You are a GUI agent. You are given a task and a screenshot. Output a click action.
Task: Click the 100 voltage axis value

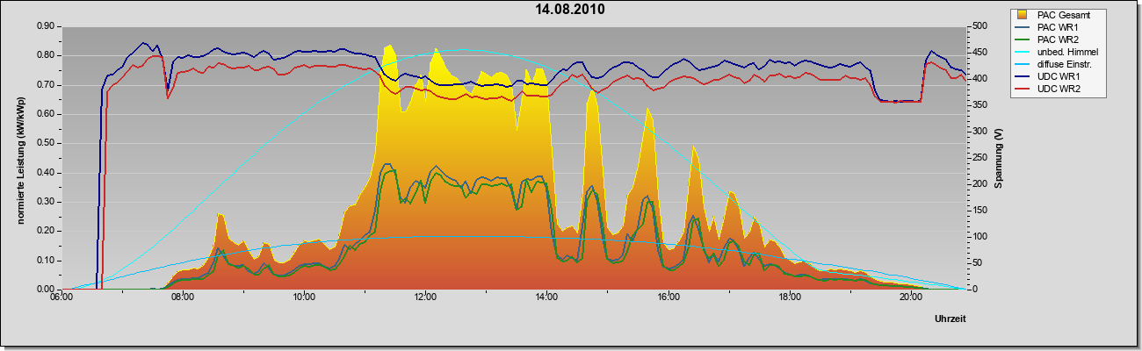(x=978, y=237)
